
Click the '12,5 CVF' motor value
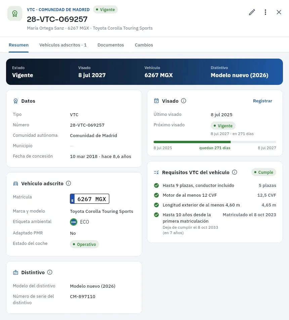[x=266, y=195]
